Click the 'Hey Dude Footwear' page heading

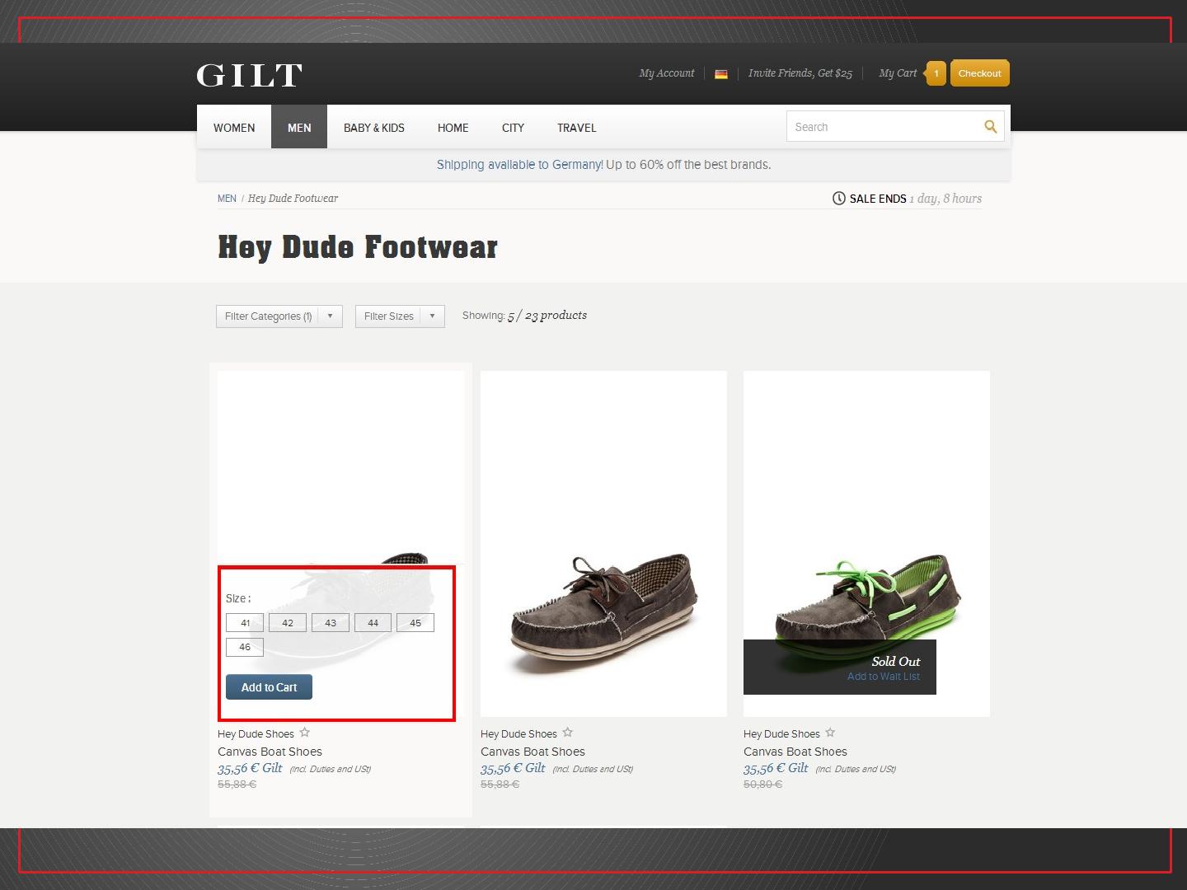(x=358, y=247)
